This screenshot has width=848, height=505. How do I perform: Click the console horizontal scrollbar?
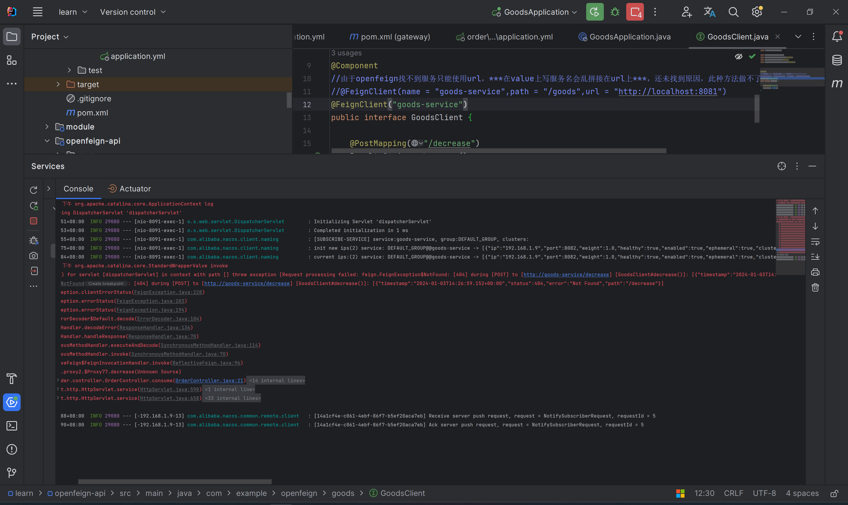175,481
